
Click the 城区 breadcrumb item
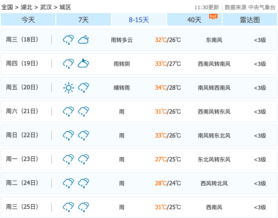[65, 7]
